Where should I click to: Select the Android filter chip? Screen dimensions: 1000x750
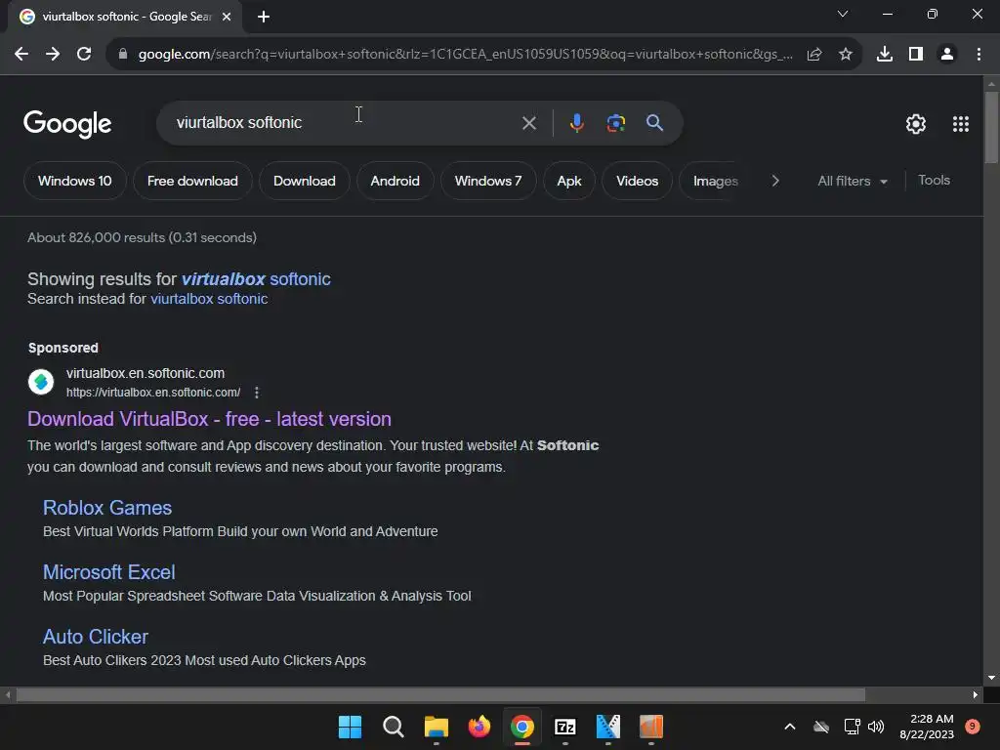[x=396, y=181]
